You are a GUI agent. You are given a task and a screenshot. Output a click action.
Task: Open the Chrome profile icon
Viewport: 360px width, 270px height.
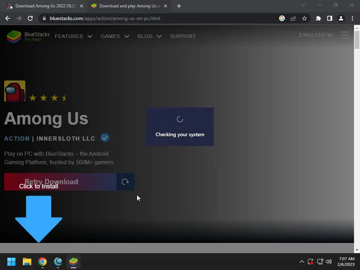point(341,18)
